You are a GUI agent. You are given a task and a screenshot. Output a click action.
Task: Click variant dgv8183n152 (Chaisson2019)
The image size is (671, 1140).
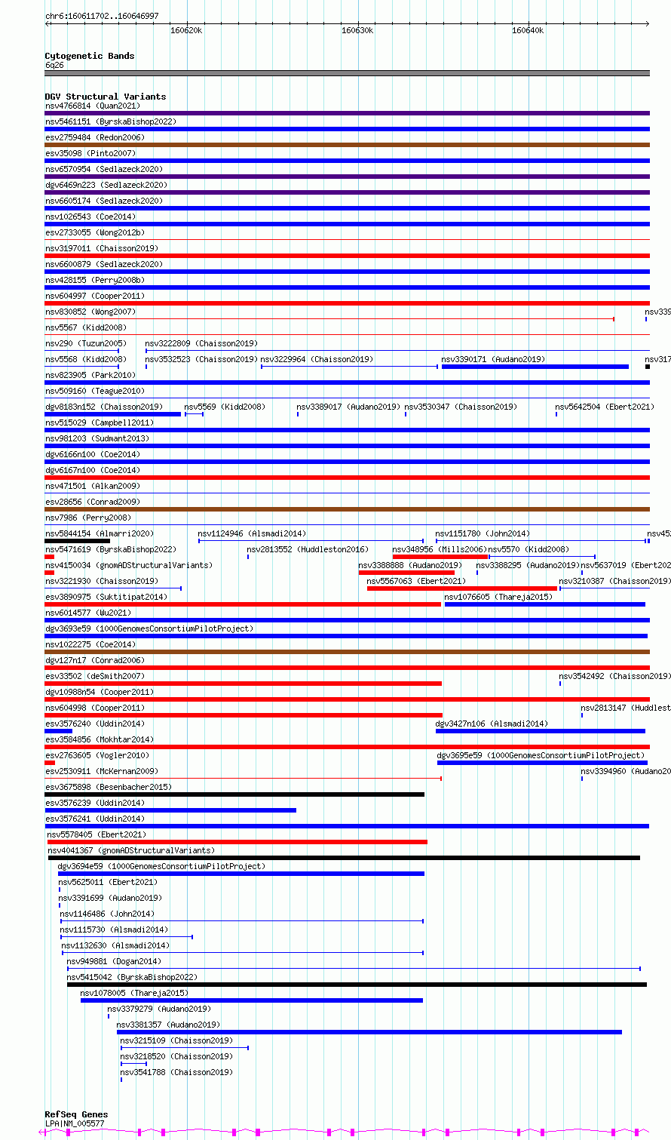coord(103,407)
